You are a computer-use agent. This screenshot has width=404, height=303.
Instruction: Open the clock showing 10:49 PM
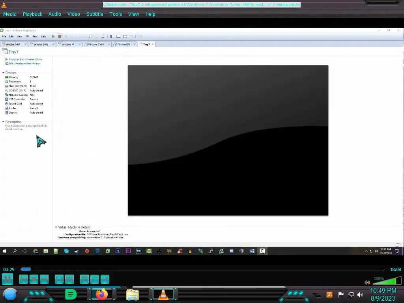tap(383, 294)
